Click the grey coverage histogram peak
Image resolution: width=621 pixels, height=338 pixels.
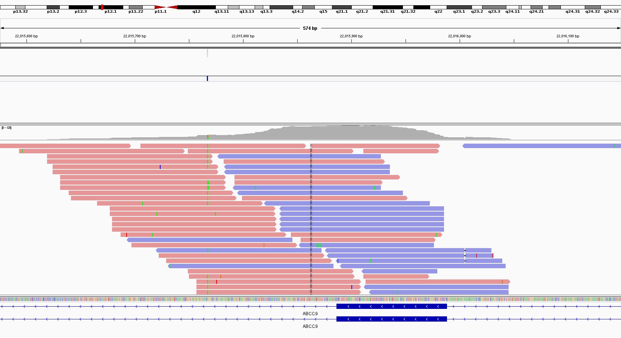click(x=351, y=132)
